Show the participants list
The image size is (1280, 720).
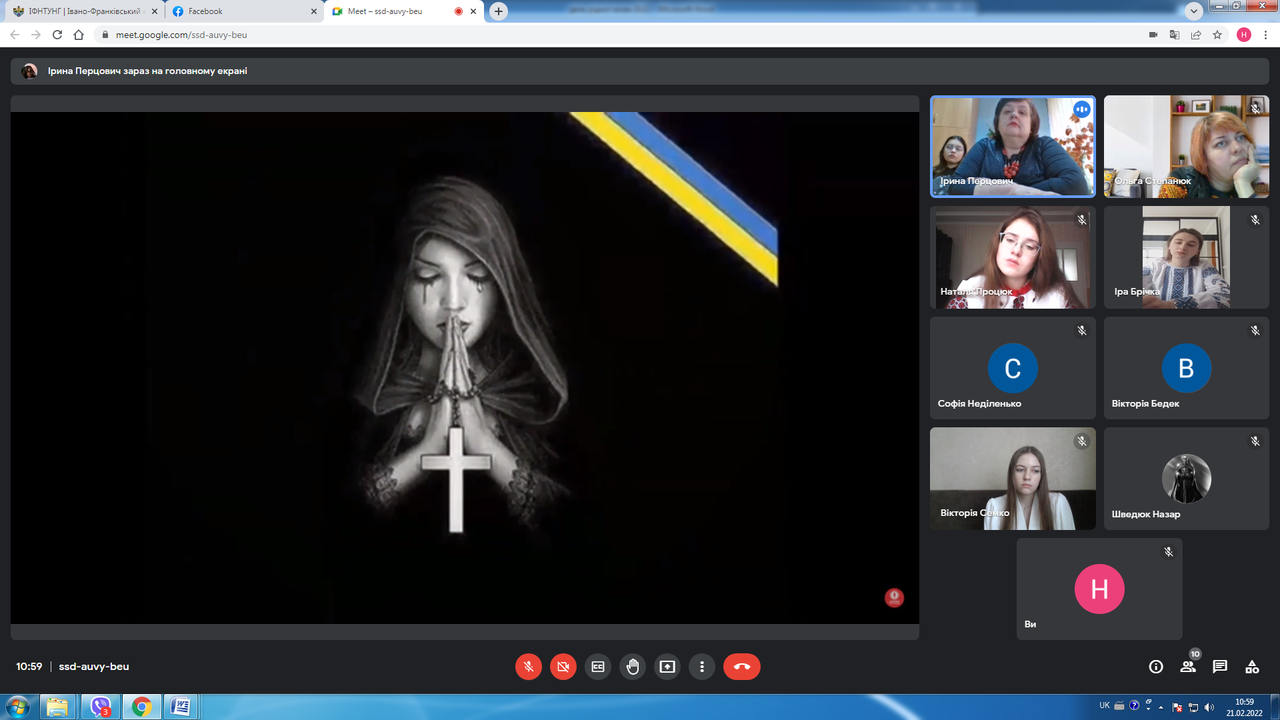point(1188,667)
